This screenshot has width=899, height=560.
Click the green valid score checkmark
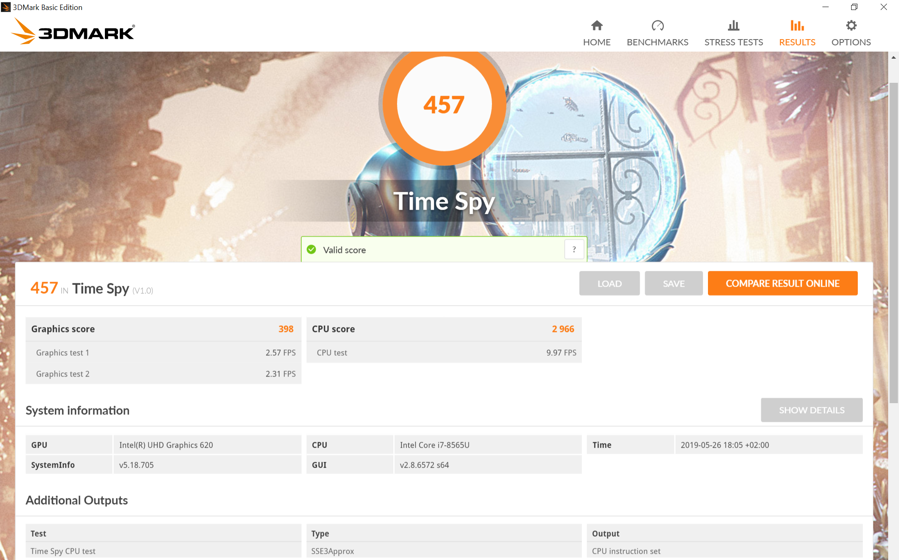(x=311, y=250)
